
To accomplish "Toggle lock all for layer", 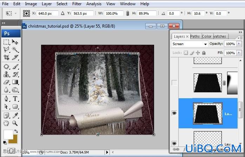I will pyautogui.click(x=204, y=53).
